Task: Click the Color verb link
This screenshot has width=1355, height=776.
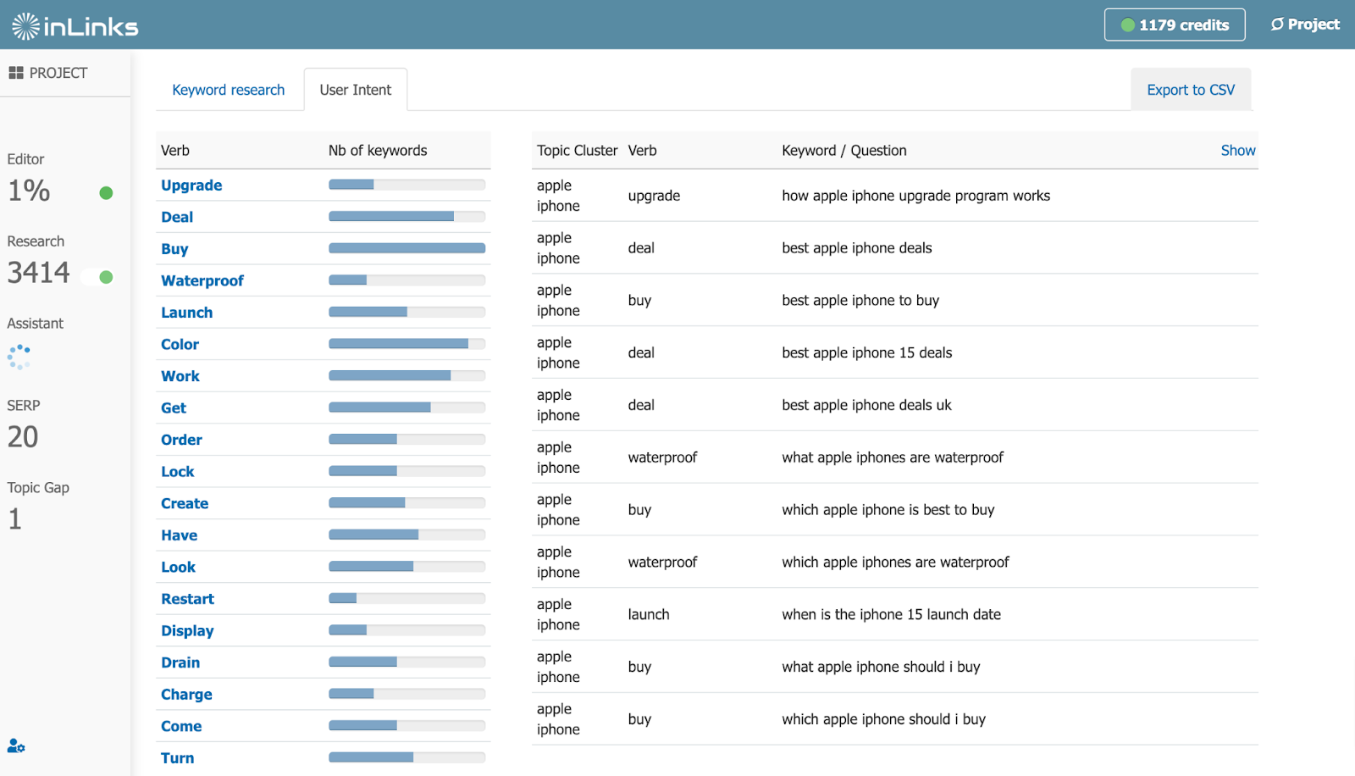Action: pos(180,345)
